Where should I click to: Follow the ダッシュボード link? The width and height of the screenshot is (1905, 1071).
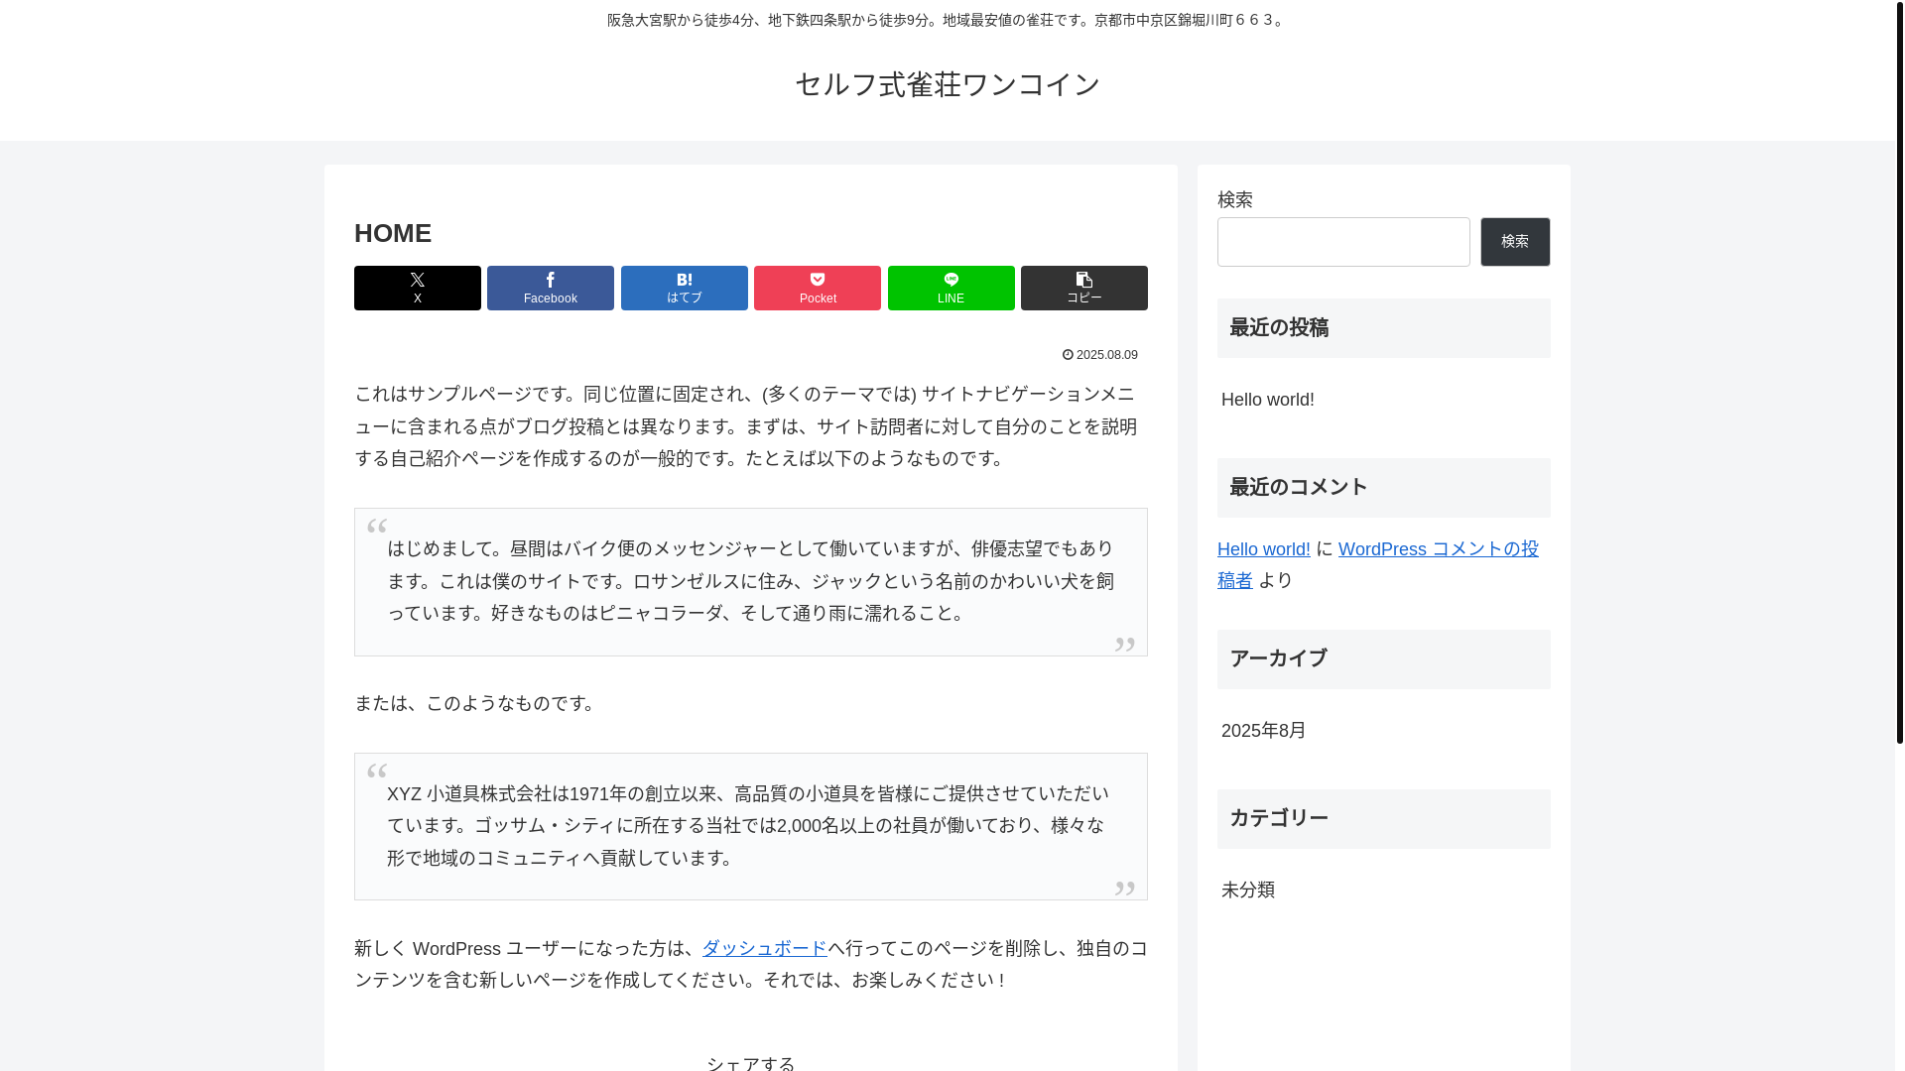[765, 949]
